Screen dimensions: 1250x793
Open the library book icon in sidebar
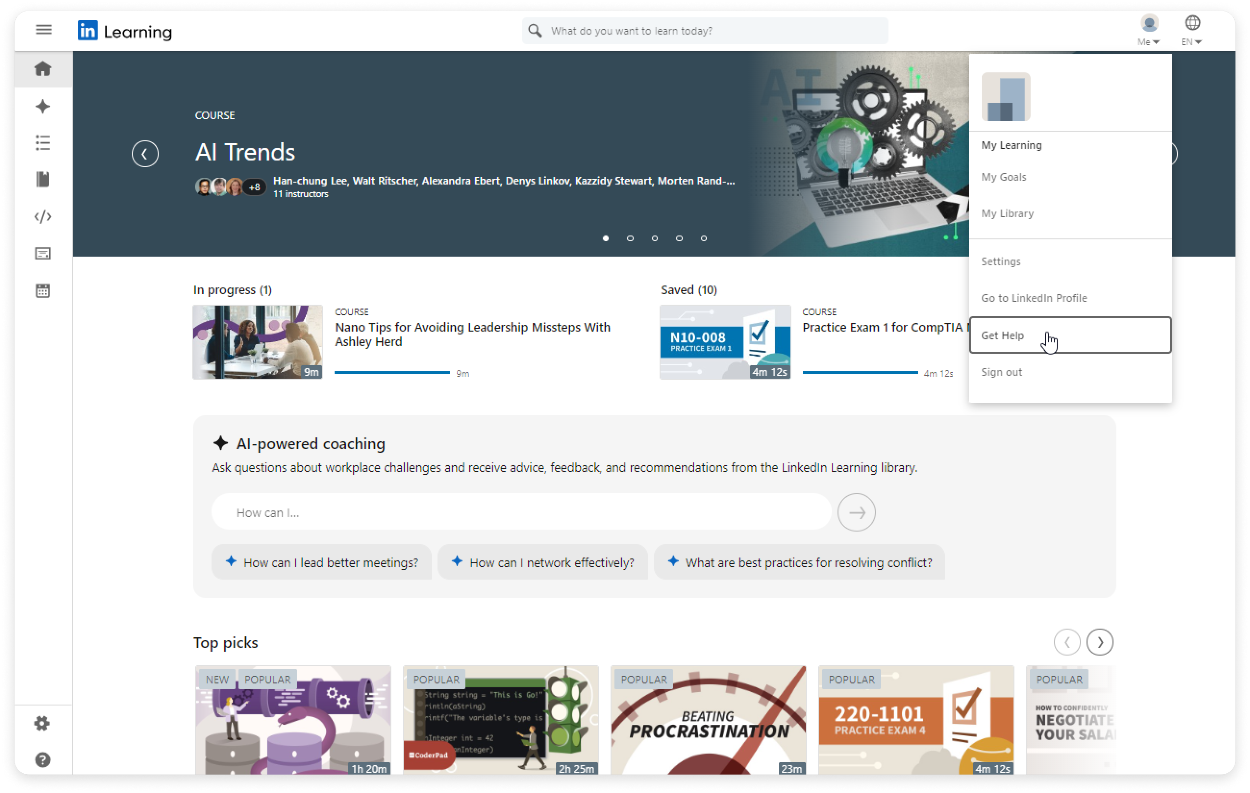[43, 180]
